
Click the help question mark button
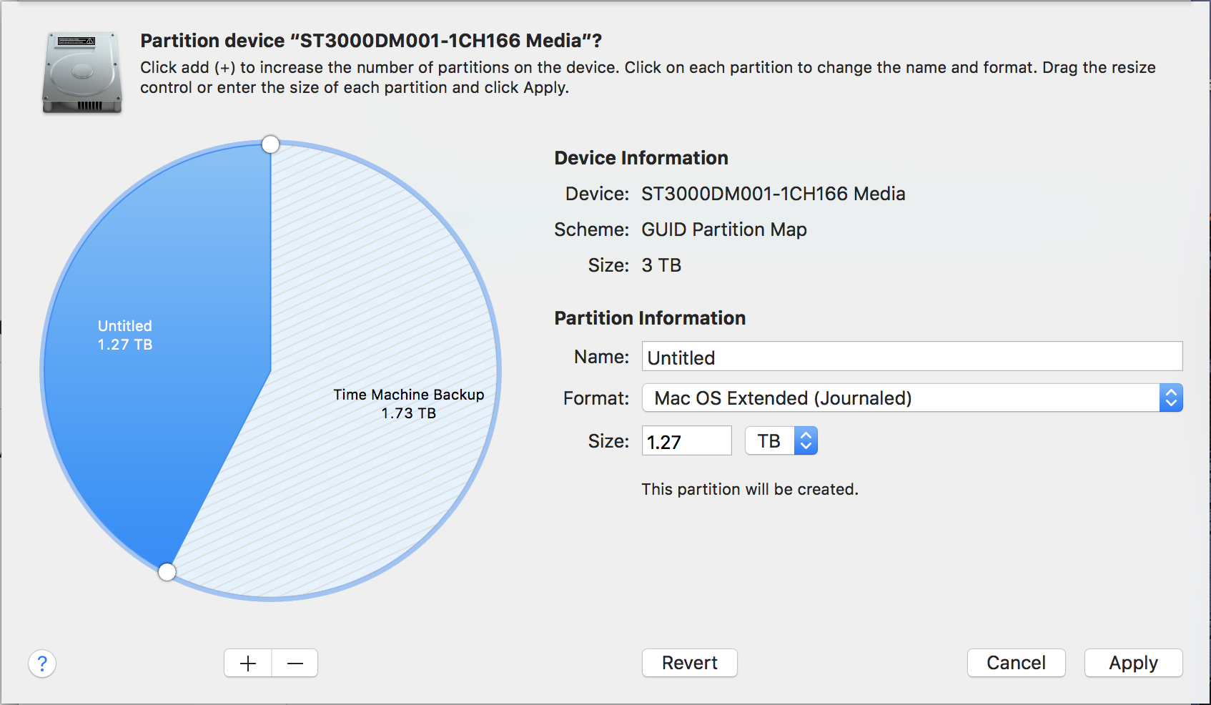coord(42,664)
